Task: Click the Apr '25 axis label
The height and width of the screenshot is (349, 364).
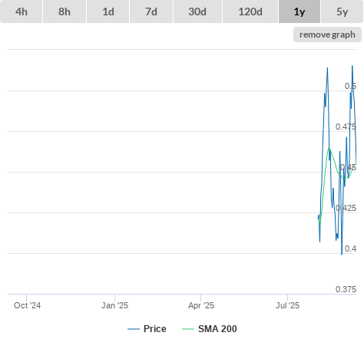Action: tap(201, 305)
